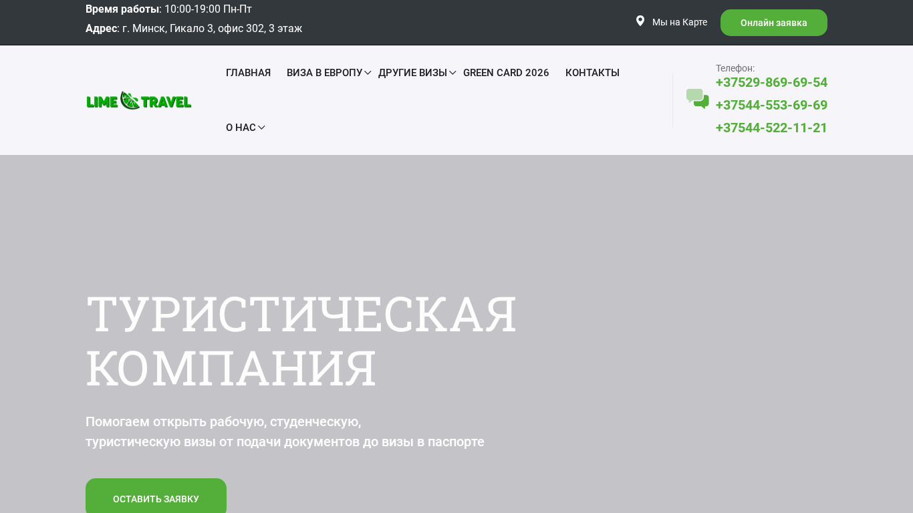Viewport: 913px width, 513px height.
Task: Call phone number +37529-869-69-54
Action: click(771, 82)
